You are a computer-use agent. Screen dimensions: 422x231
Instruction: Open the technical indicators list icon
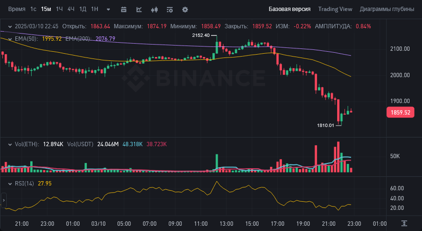pos(170,10)
